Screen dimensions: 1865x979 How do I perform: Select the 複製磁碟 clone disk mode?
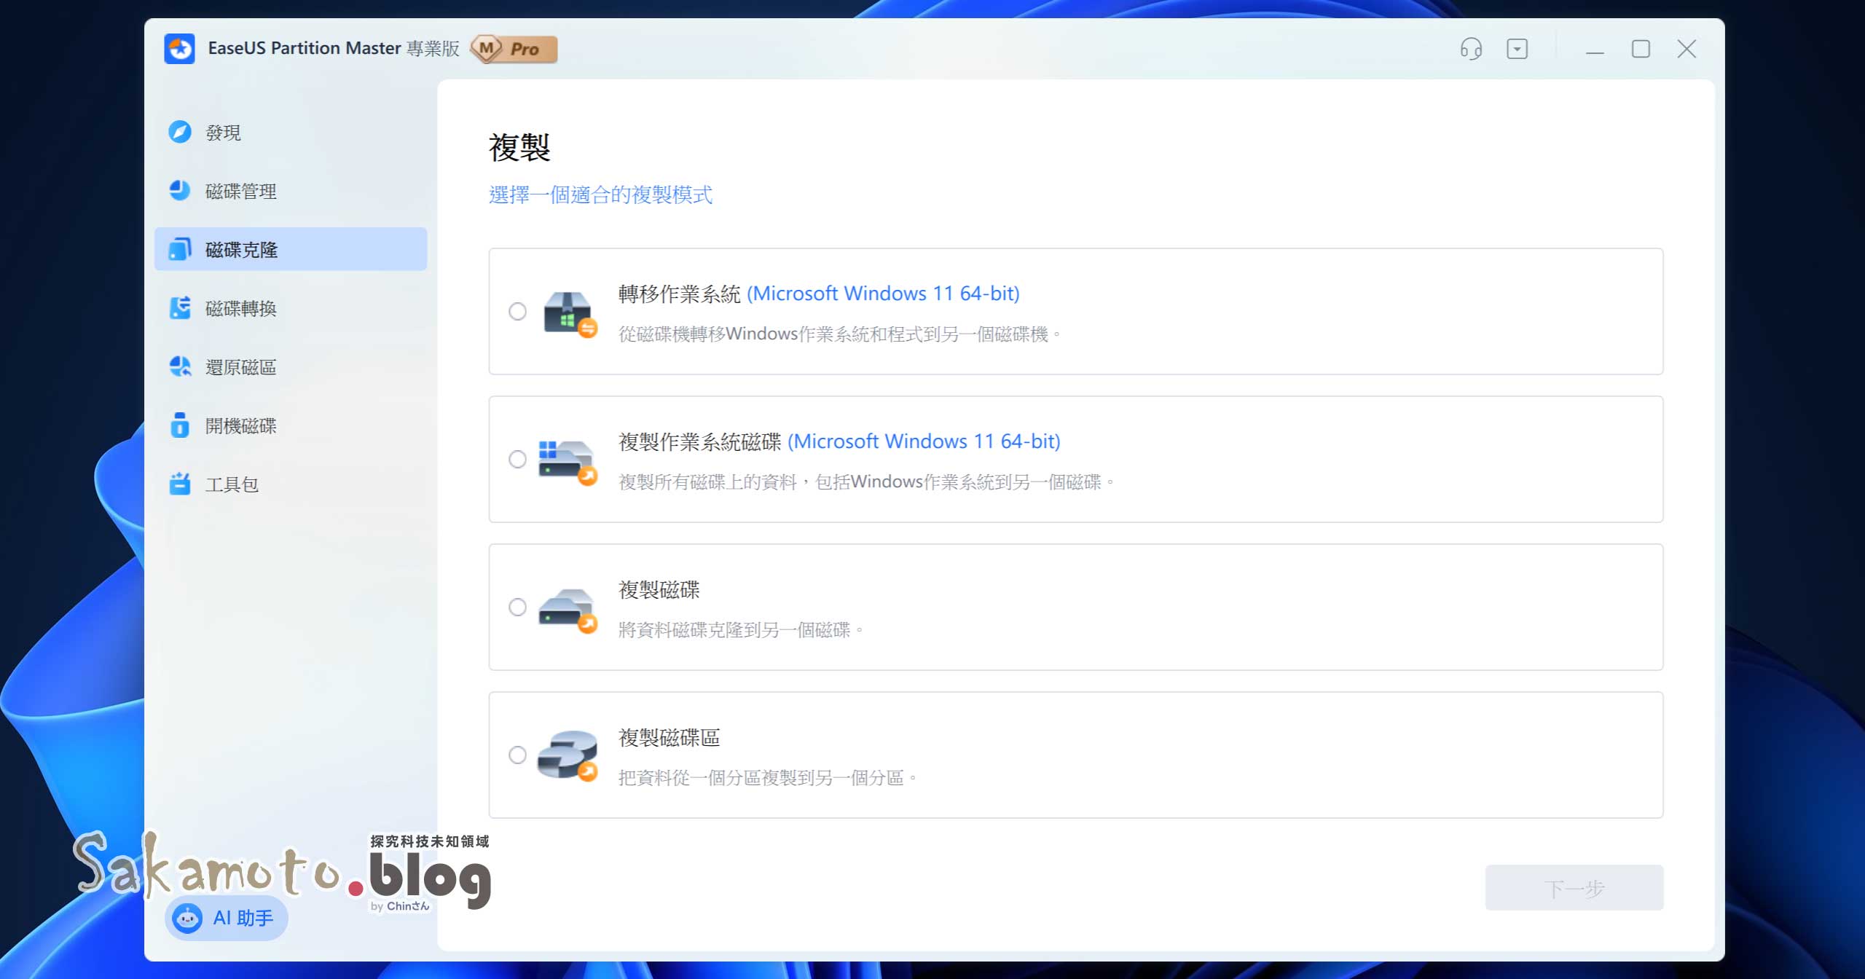tap(518, 607)
